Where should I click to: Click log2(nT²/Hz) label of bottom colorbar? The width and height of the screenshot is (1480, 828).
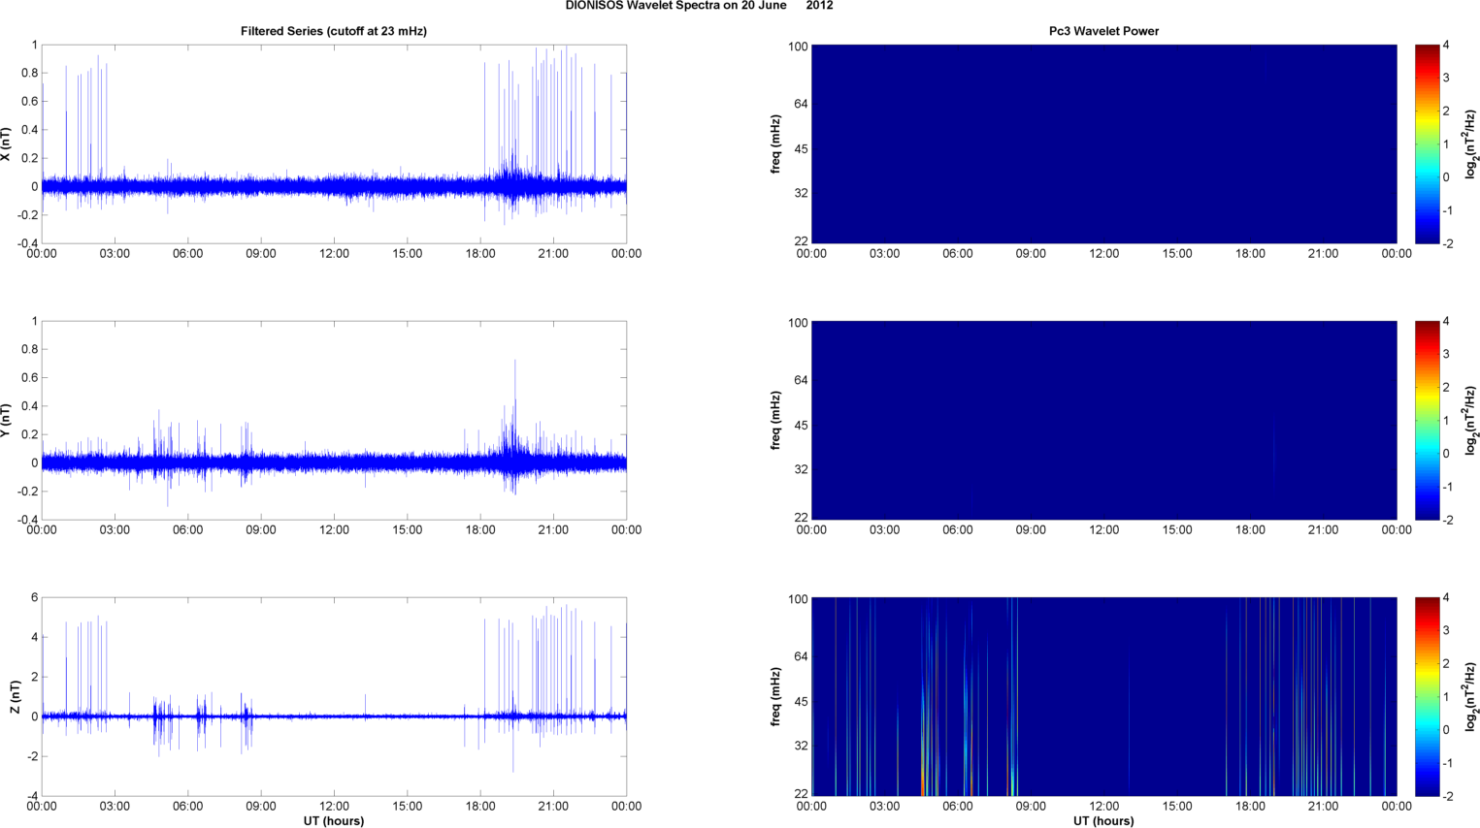click(x=1471, y=697)
